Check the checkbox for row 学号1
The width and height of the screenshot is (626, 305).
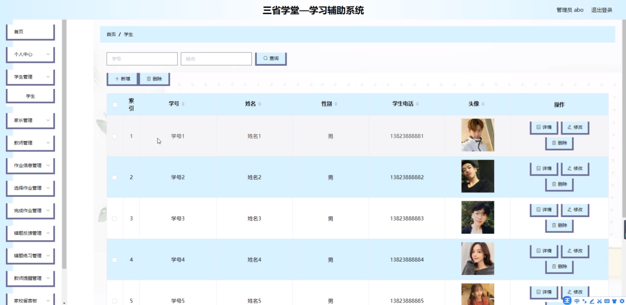[115, 136]
